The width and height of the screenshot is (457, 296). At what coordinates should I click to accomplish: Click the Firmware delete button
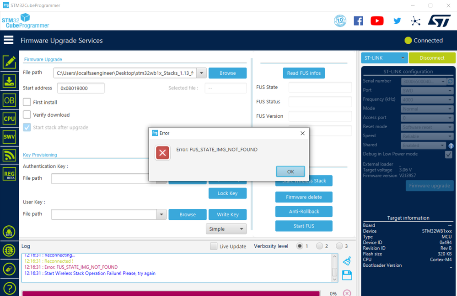tap(304, 197)
